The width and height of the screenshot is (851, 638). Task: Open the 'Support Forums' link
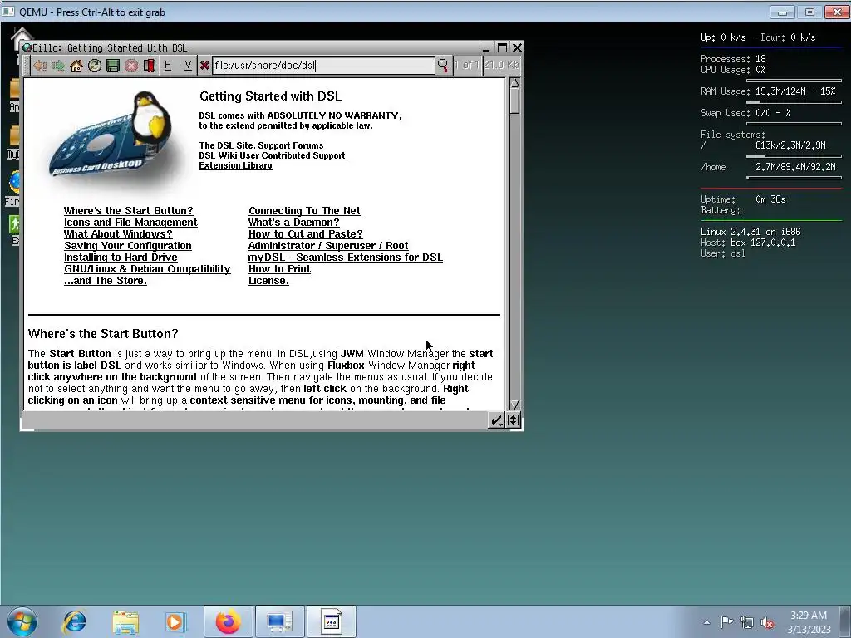pos(290,145)
